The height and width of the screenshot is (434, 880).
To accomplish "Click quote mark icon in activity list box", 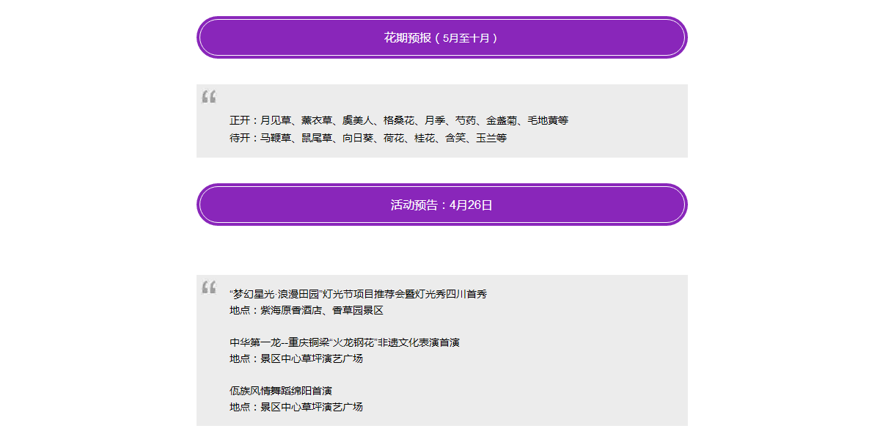I will pyautogui.click(x=209, y=287).
